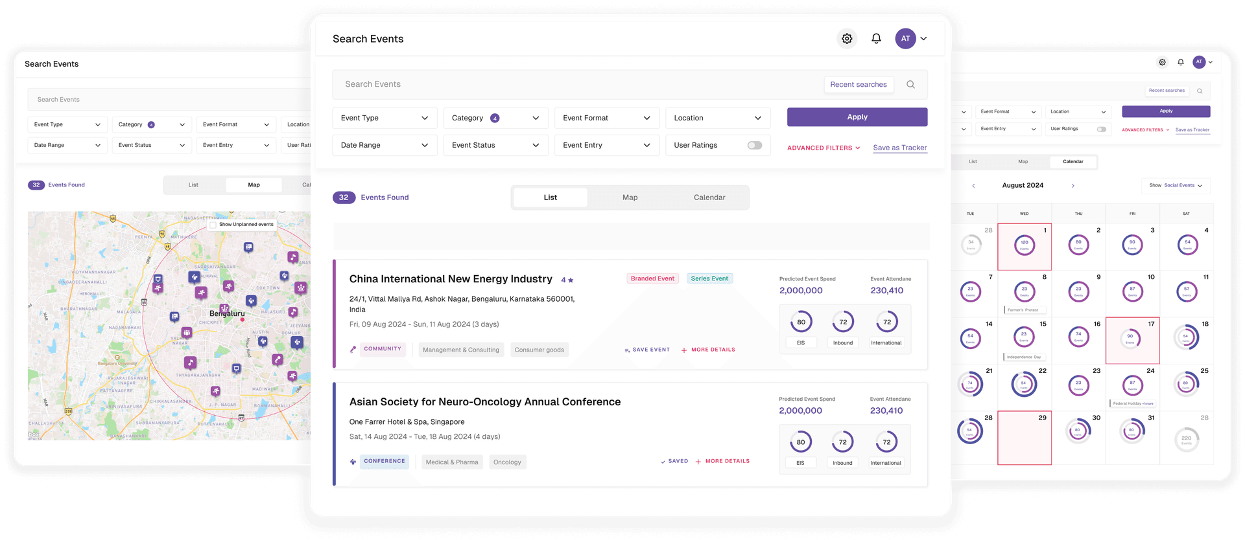Screen dimensions: 1245x540
Task: Open notifications bell in the calendar window
Action: point(1181,62)
